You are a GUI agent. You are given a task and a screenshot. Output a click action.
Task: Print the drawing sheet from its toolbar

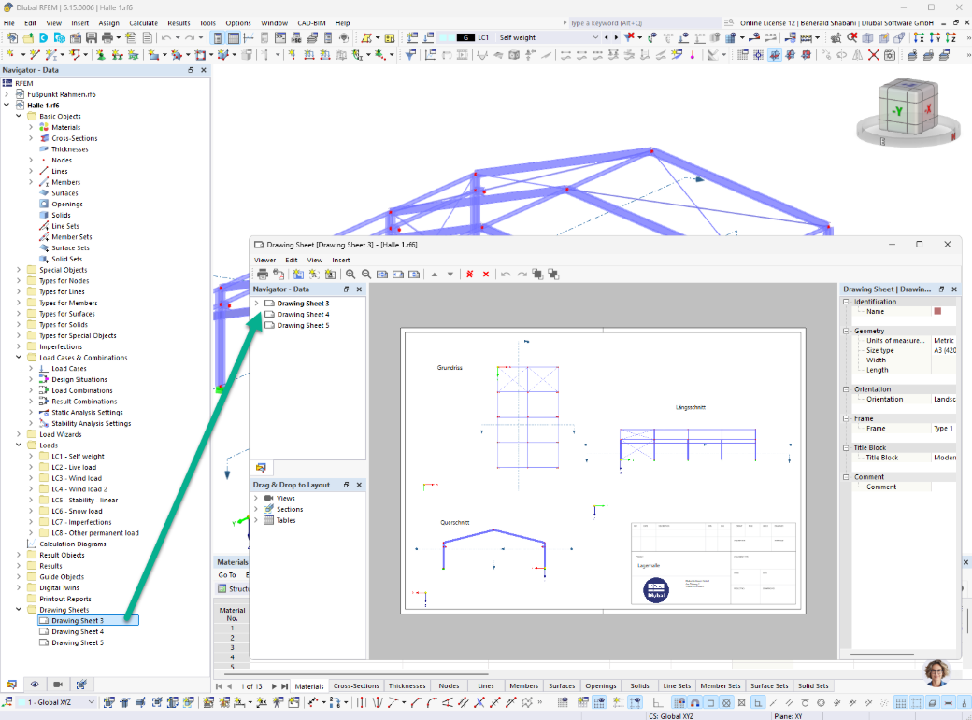(263, 274)
